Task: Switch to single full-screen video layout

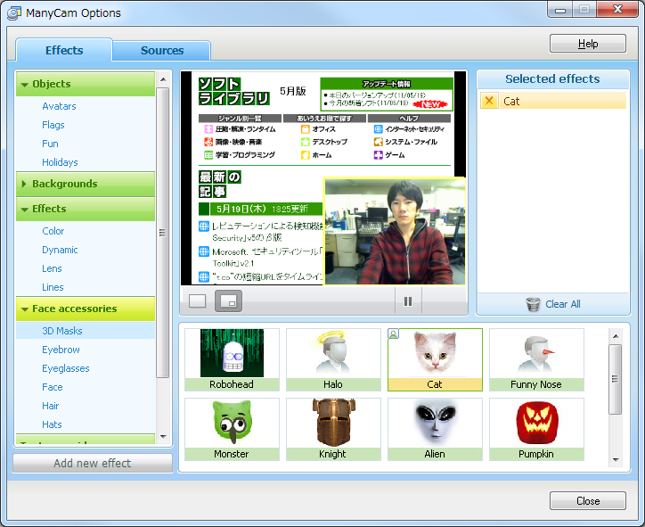Action: (198, 301)
